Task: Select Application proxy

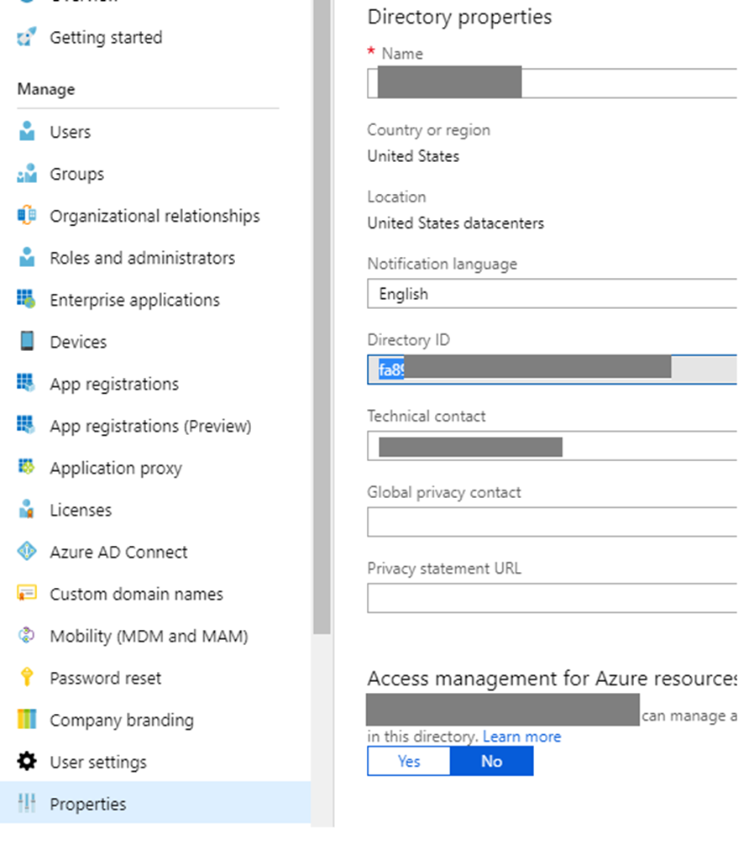Action: (x=116, y=469)
